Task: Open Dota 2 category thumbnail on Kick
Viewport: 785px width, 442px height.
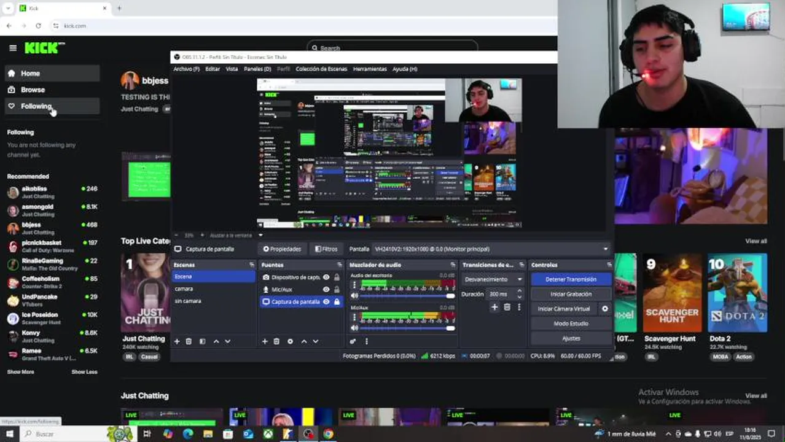Action: [737, 293]
